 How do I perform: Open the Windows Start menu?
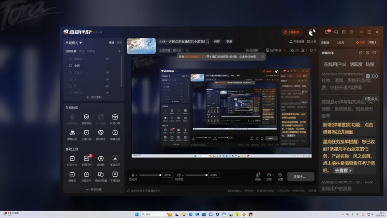[136, 214]
